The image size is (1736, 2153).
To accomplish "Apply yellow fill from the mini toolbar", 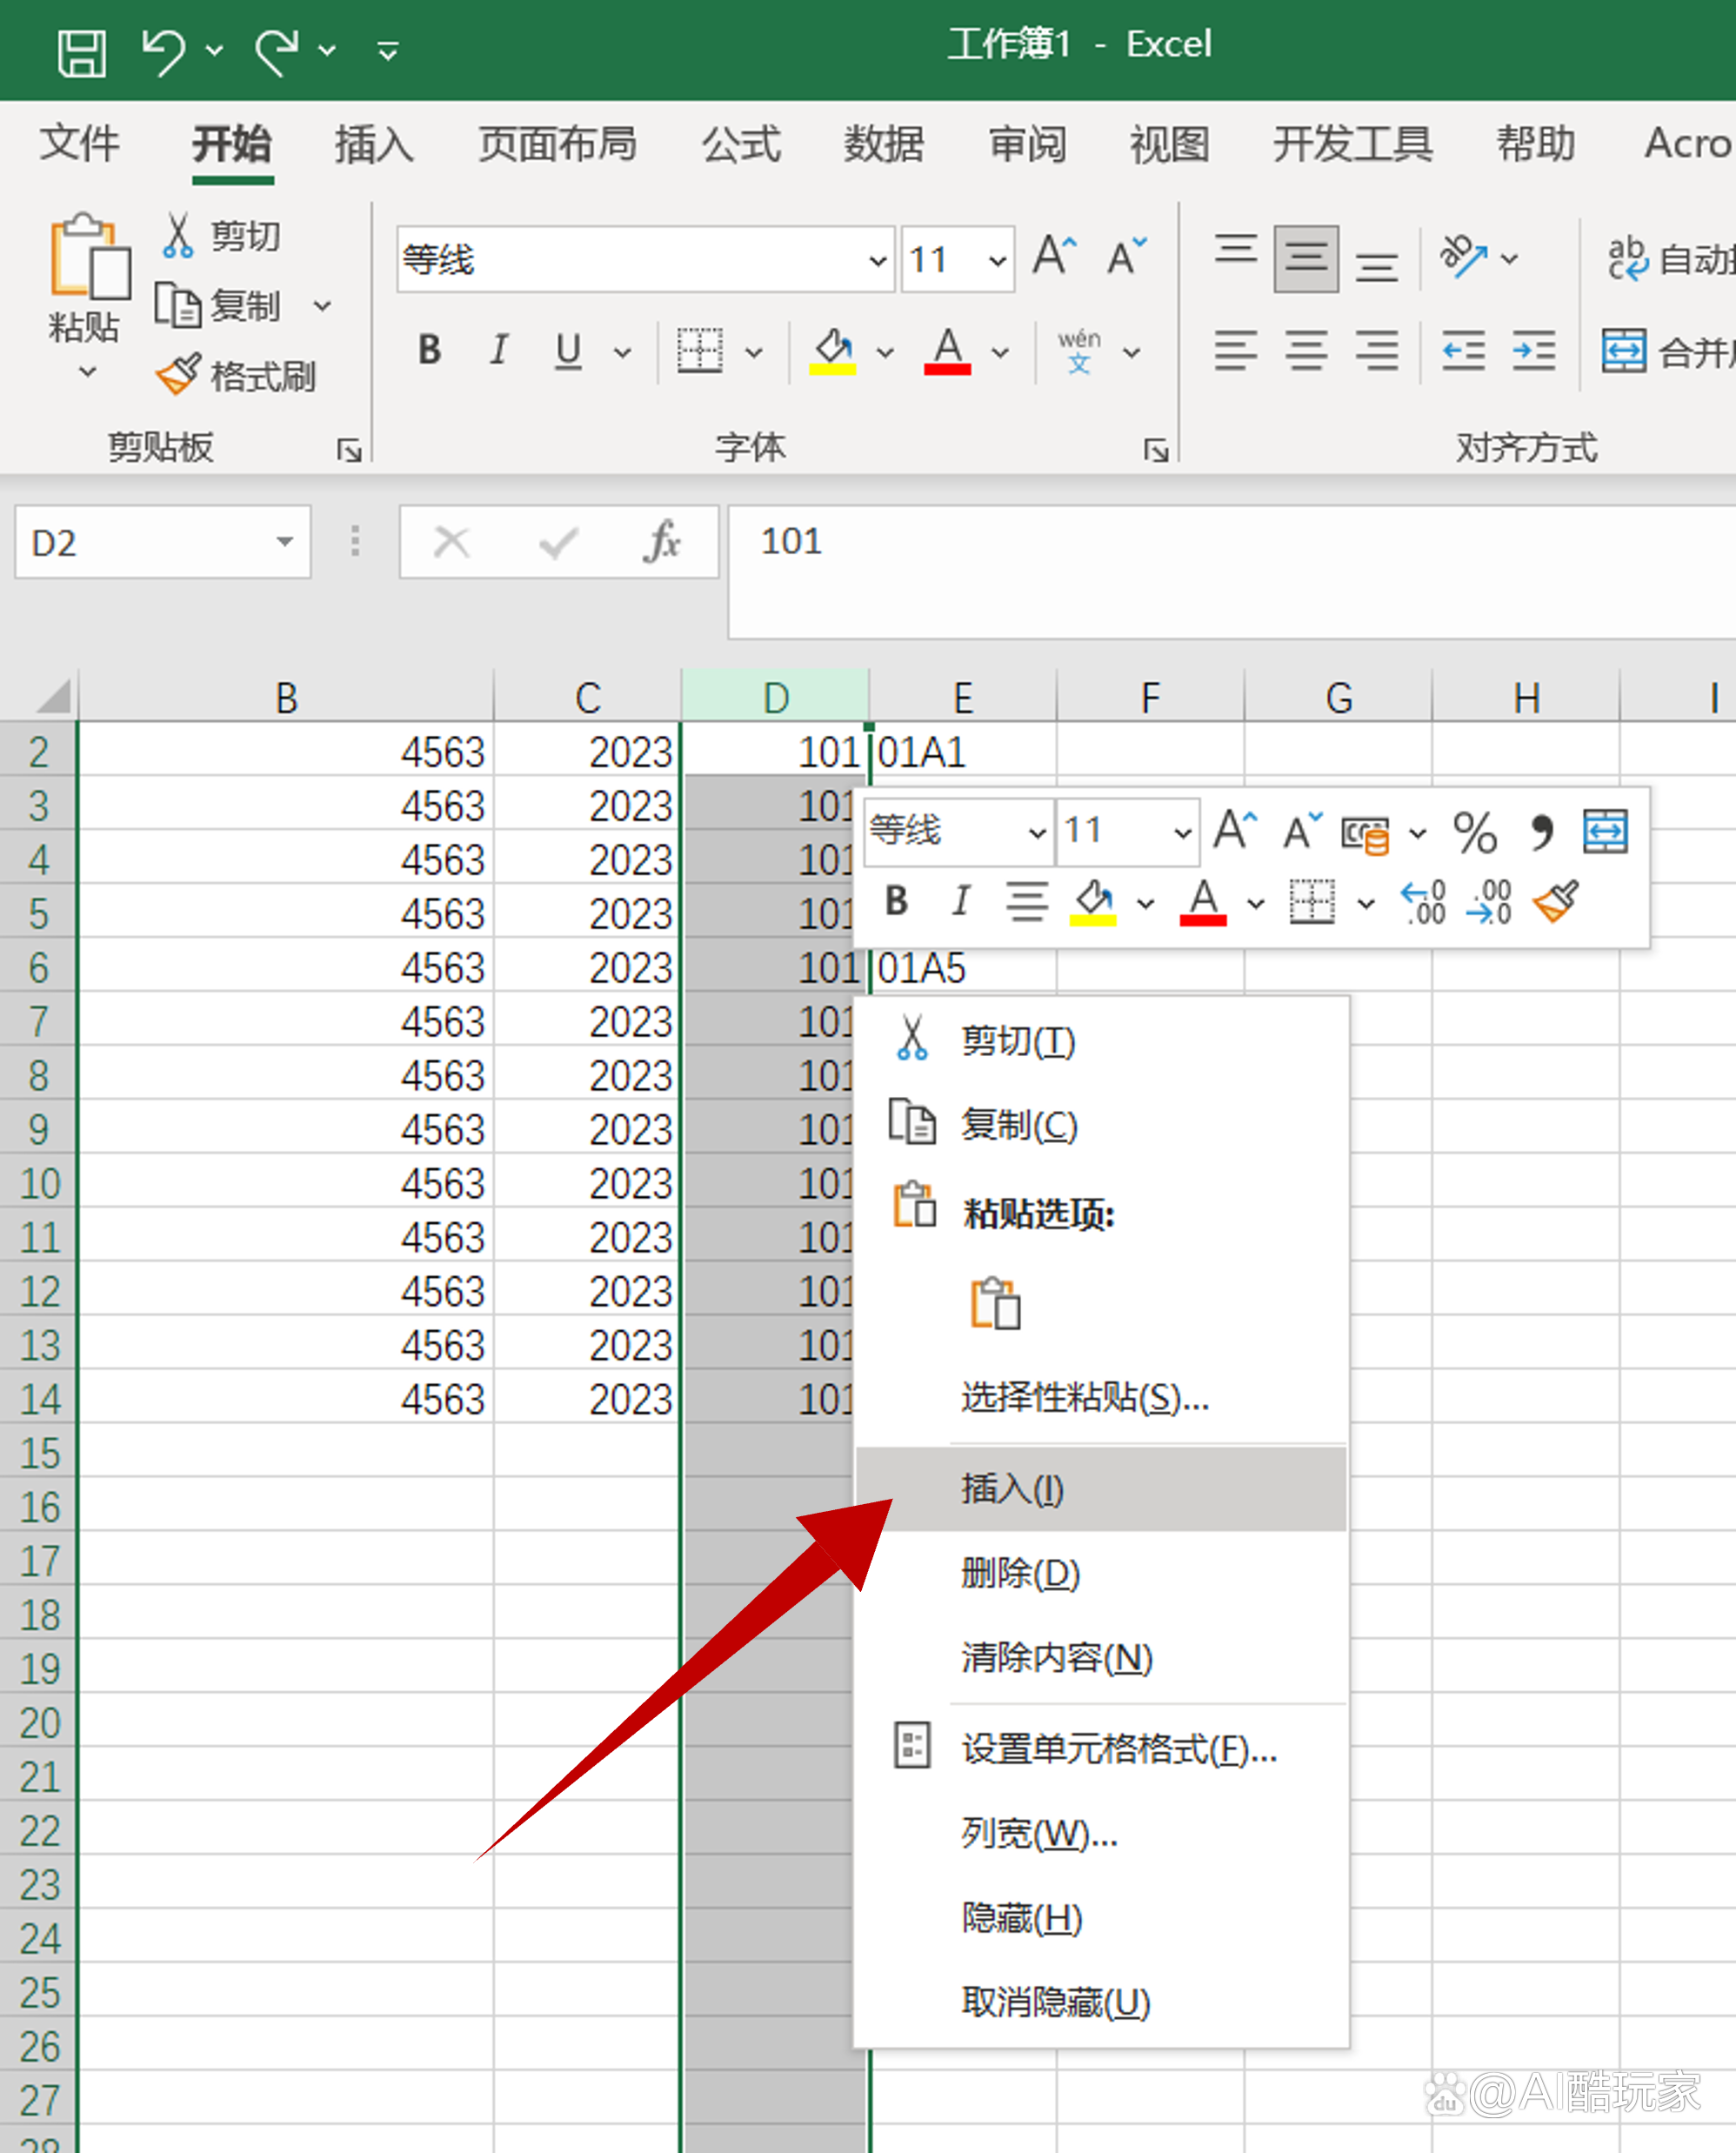I will (x=1093, y=902).
